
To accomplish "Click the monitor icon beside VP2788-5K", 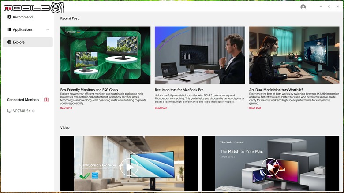I will tap(9, 111).
